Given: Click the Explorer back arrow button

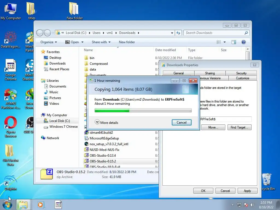Looking at the screenshot, I should (40, 33).
